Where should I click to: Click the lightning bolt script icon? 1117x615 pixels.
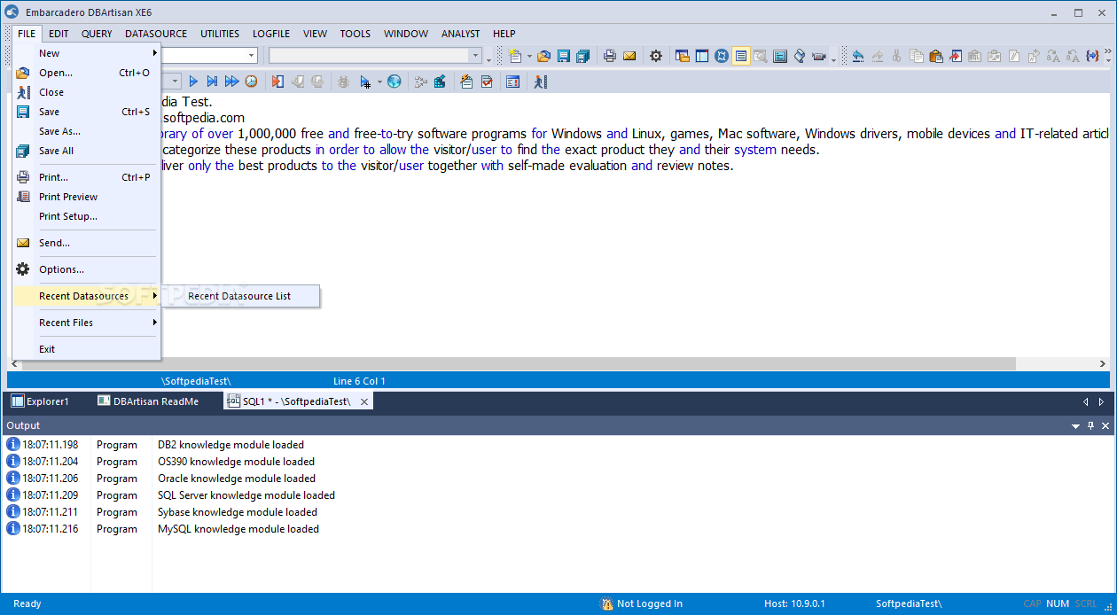pyautogui.click(x=466, y=82)
